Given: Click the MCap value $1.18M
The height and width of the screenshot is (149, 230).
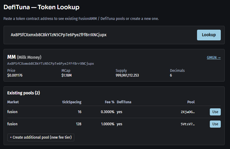Looking at the screenshot, I should tap(67, 75).
